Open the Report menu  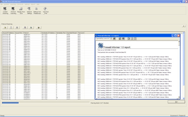pyautogui.click(x=33, y=4)
